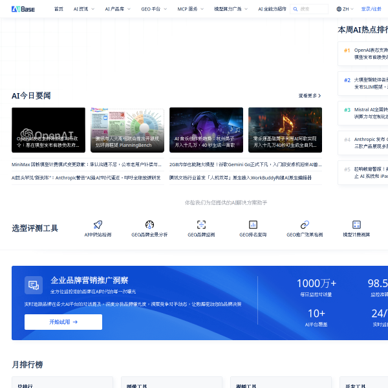The height and width of the screenshot is (388, 388).
Task: Click the GEO品牌全景分析 gauge icon
Action: coord(150,224)
